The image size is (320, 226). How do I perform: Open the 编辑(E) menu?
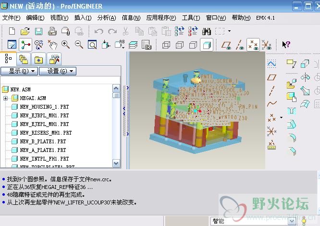35,18
